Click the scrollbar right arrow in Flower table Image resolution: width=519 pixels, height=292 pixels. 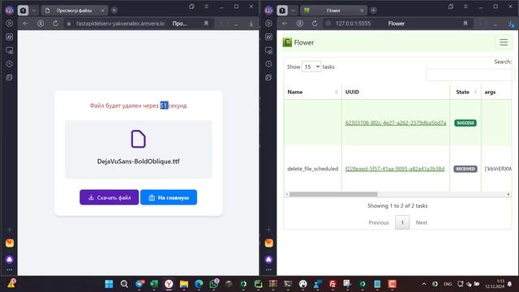508,195
